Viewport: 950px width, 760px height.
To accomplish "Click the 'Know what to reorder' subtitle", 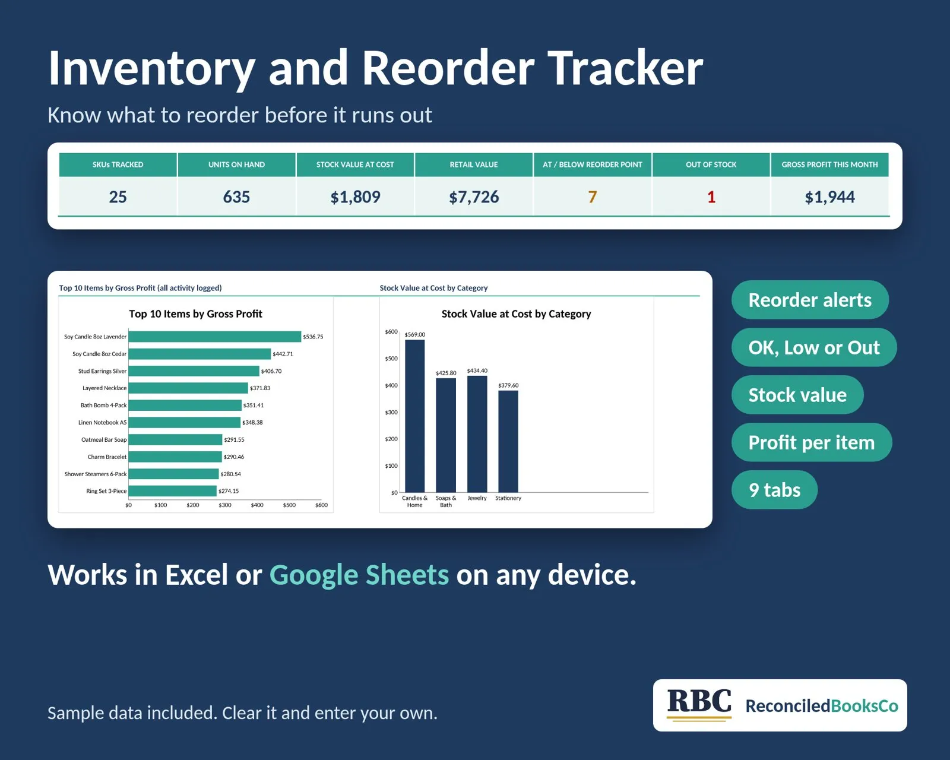I will pyautogui.click(x=240, y=115).
